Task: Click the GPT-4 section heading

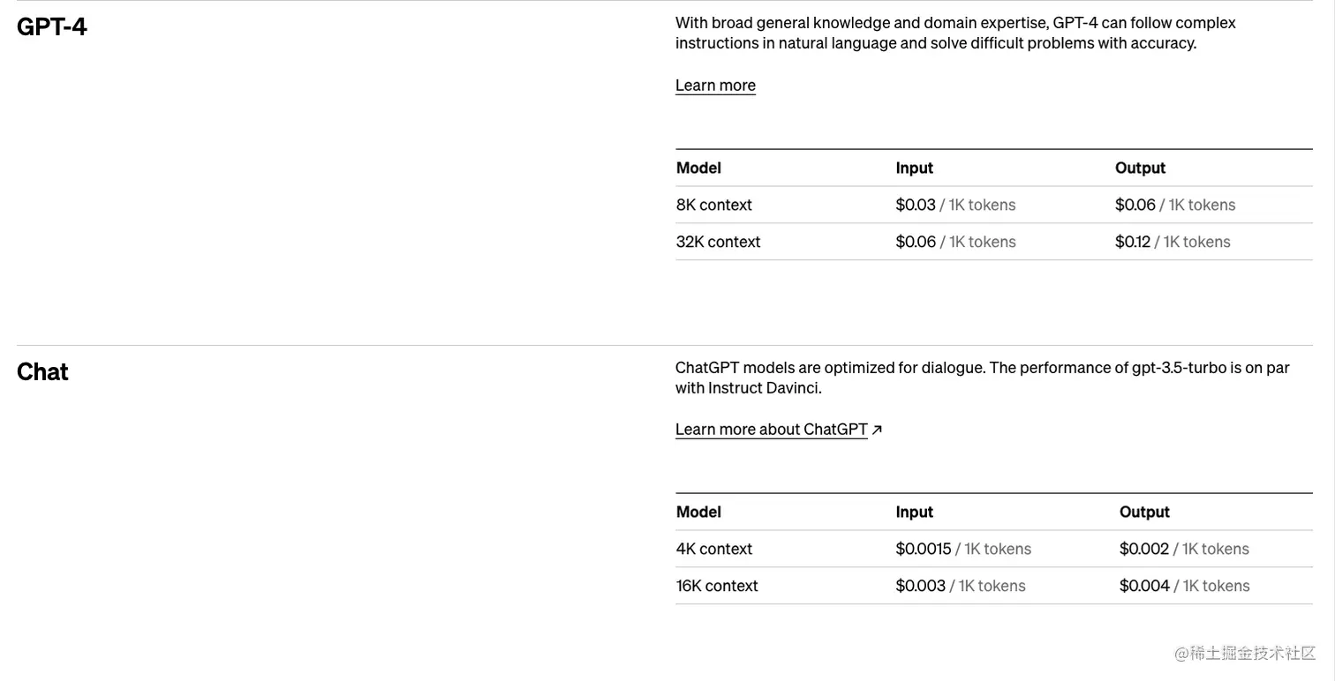Action: pos(52,27)
